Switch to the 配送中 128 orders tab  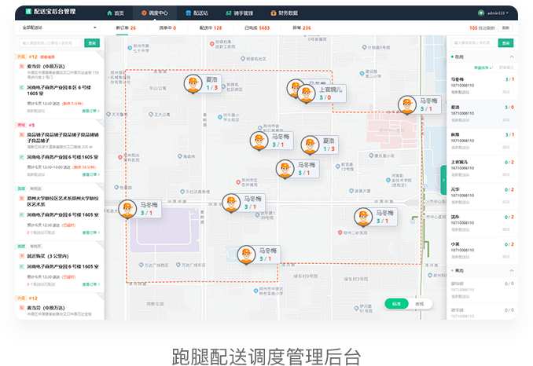pos(211,27)
